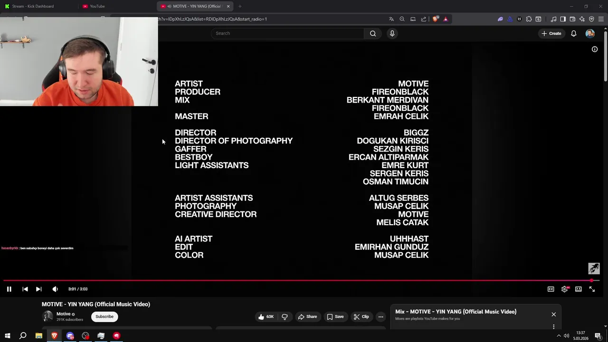Select the MOTIVE - YIN YANG tab
Image resolution: width=608 pixels, height=342 pixels.
point(195,6)
